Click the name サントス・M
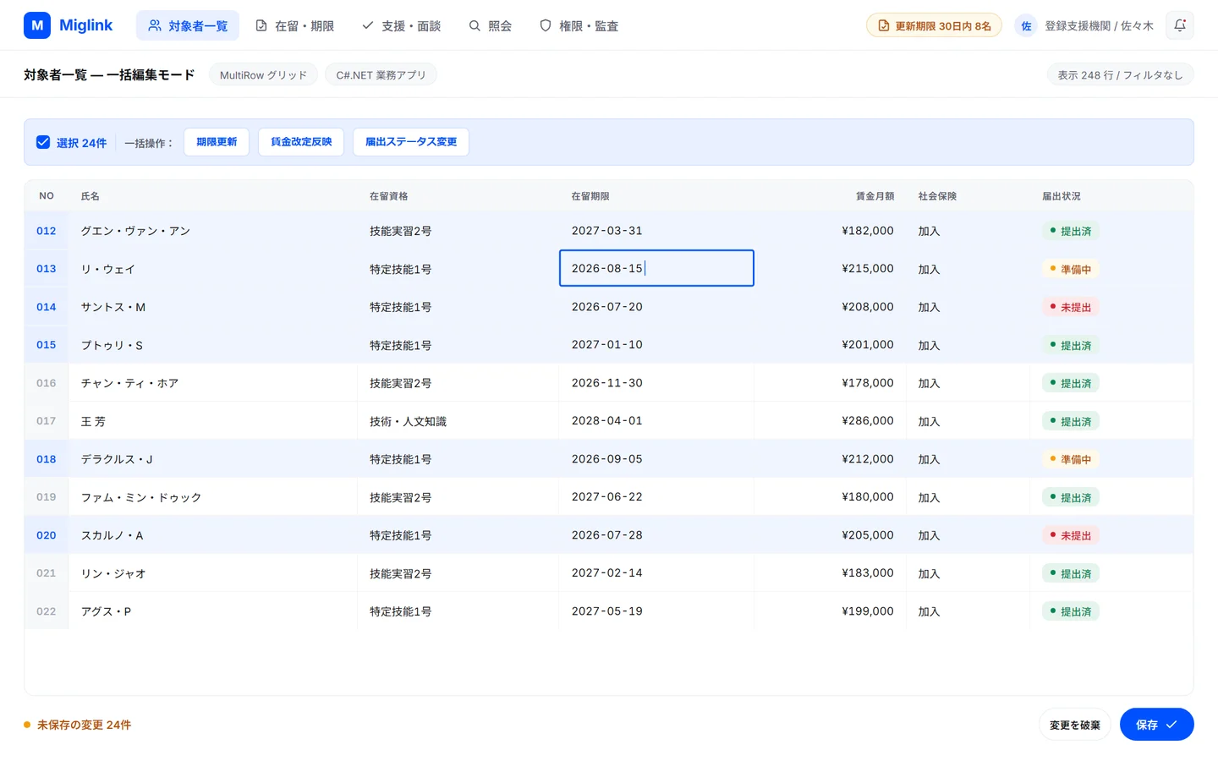Screen dimensions: 1218x761 [x=113, y=307]
